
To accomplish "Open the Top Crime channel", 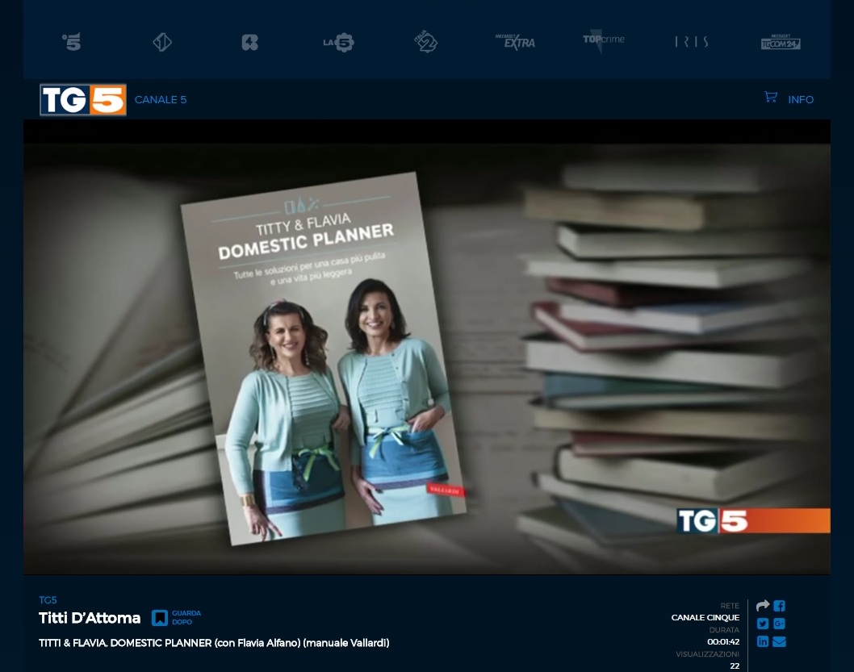I will click(x=603, y=40).
